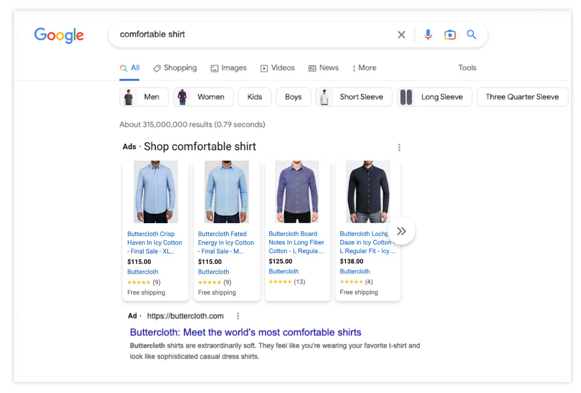Clear the search box with X icon
Image resolution: width=581 pixels, height=393 pixels.
(401, 34)
